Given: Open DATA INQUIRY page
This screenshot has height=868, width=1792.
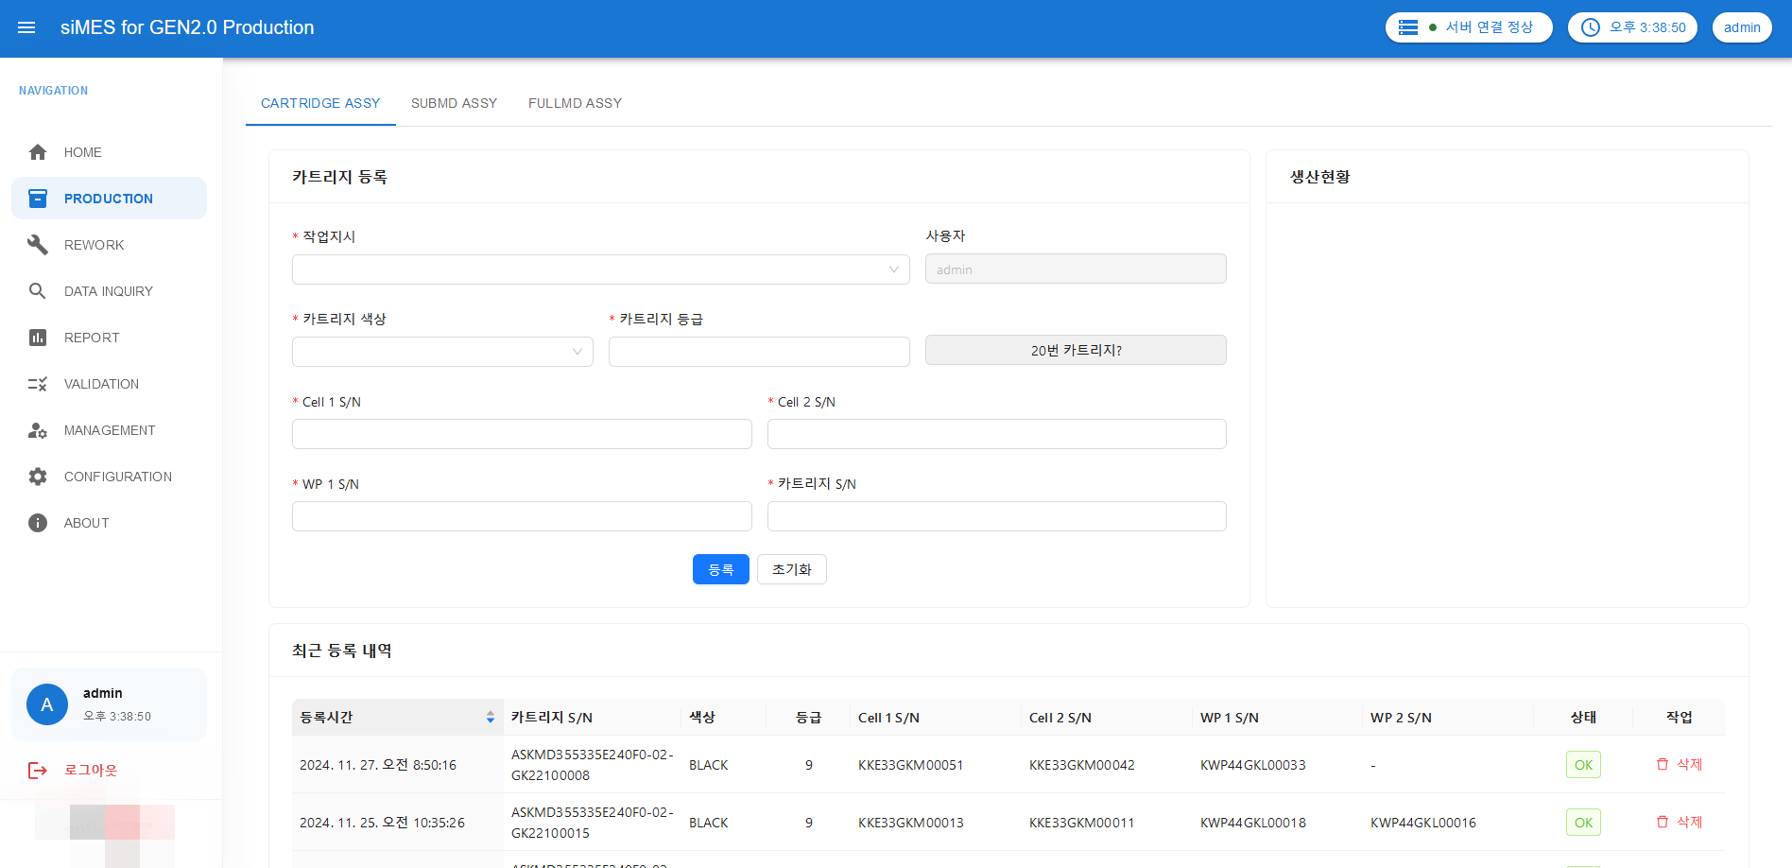Looking at the screenshot, I should 109,291.
